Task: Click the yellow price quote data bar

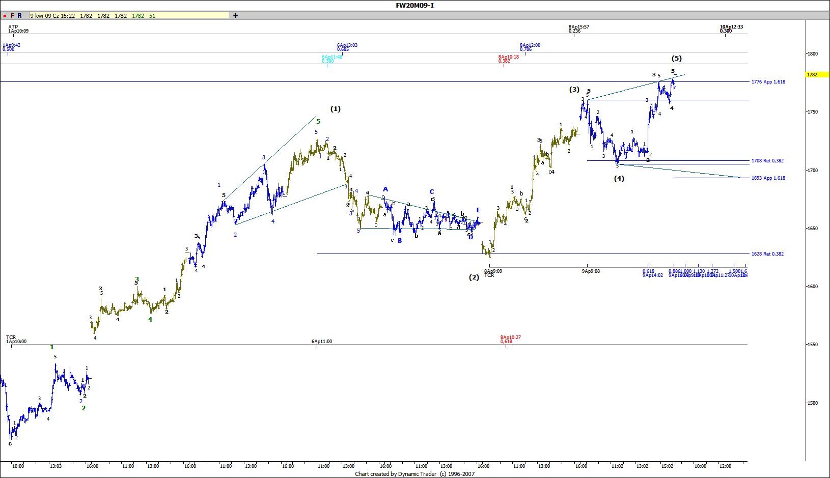Action: pyautogui.click(x=128, y=16)
